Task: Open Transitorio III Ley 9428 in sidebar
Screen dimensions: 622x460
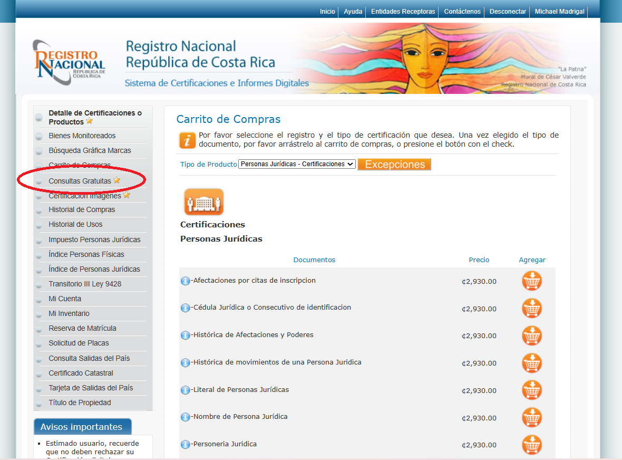Action: tap(85, 284)
